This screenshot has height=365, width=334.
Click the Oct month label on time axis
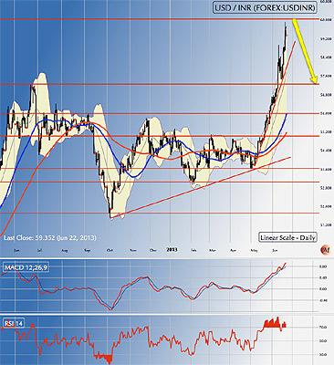point(110,250)
